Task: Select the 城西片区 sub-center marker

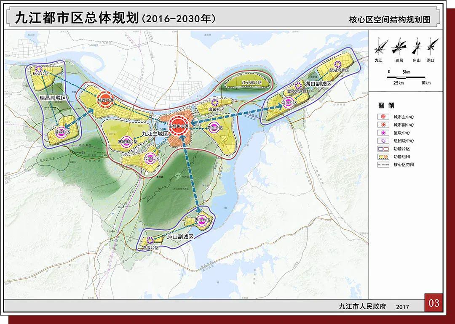Action: pyautogui.click(x=103, y=100)
